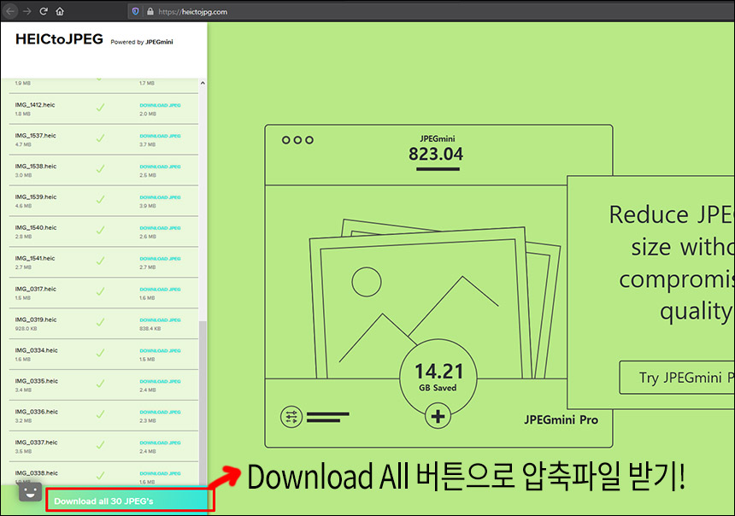The height and width of the screenshot is (516, 735).
Task: Click the checkmark beside IMG_1537.heic
Action: pyautogui.click(x=100, y=138)
